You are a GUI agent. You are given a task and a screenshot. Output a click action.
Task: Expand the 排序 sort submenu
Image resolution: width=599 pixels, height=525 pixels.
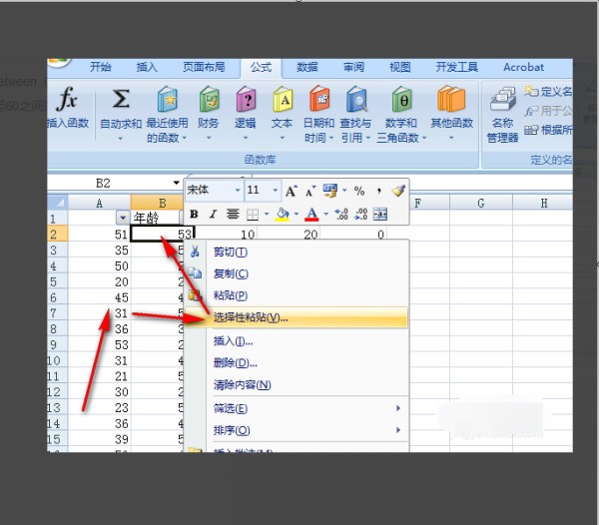click(398, 430)
